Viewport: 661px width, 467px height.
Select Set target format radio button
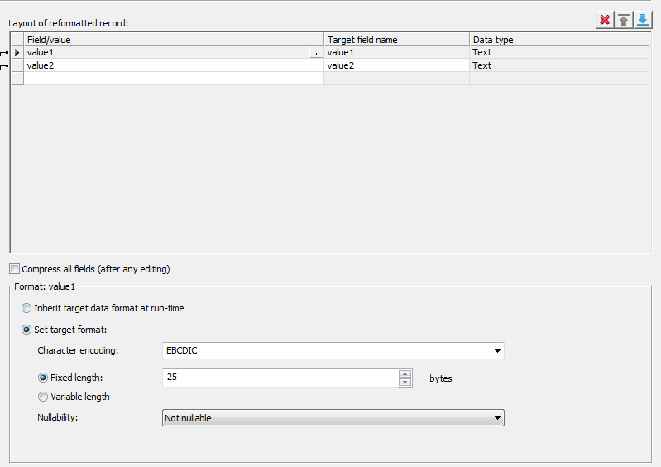point(26,330)
